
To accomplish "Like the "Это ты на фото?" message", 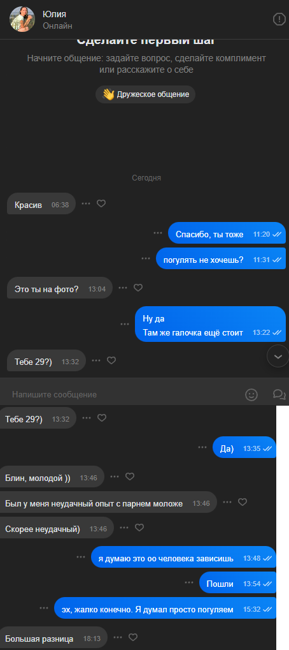I will [138, 288].
